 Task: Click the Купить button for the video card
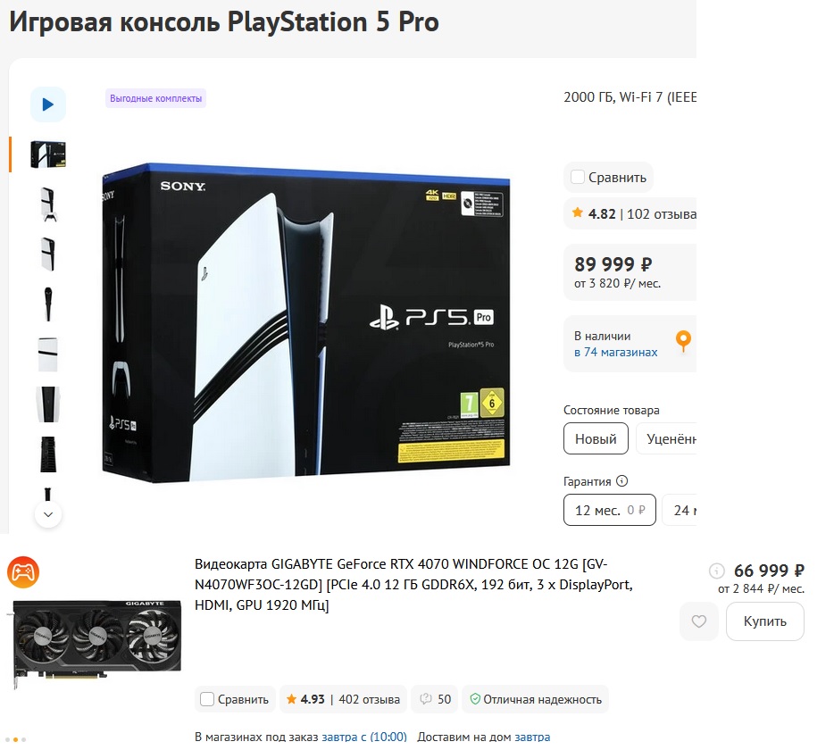[765, 621]
